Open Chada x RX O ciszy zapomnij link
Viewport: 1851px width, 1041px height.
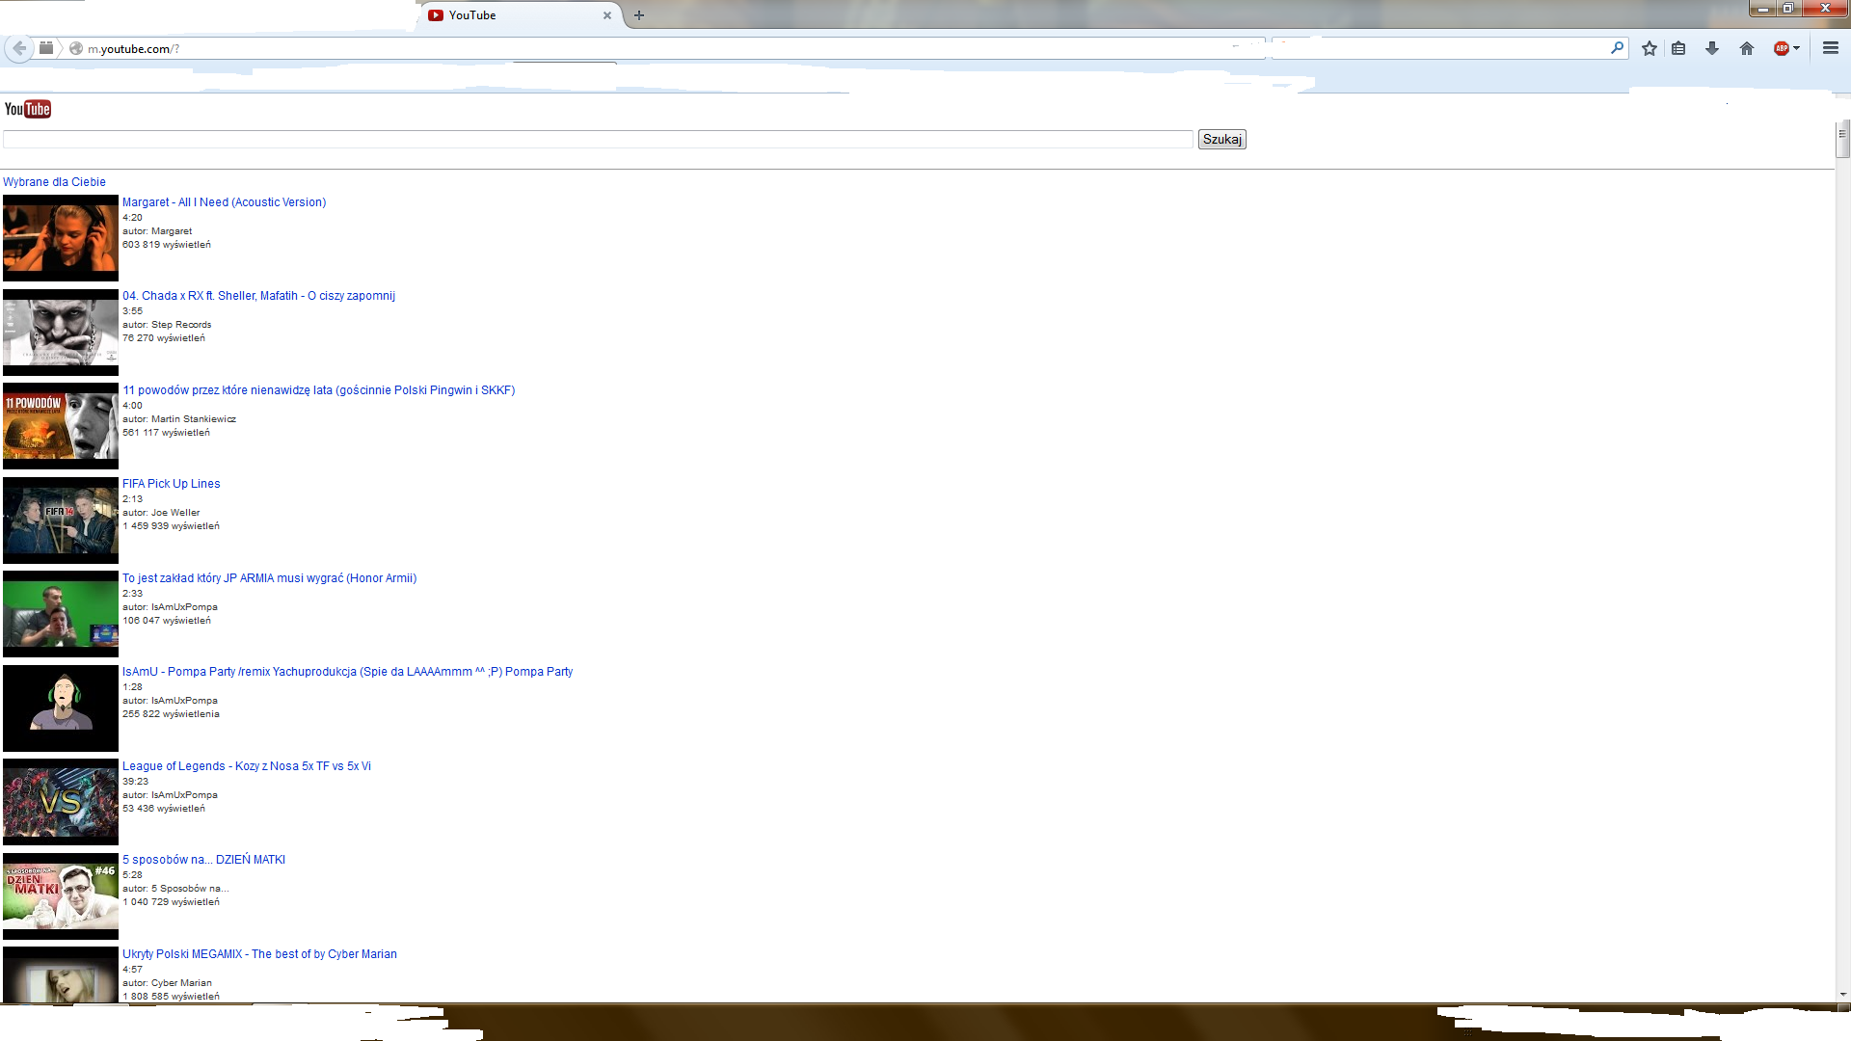pyautogui.click(x=258, y=296)
